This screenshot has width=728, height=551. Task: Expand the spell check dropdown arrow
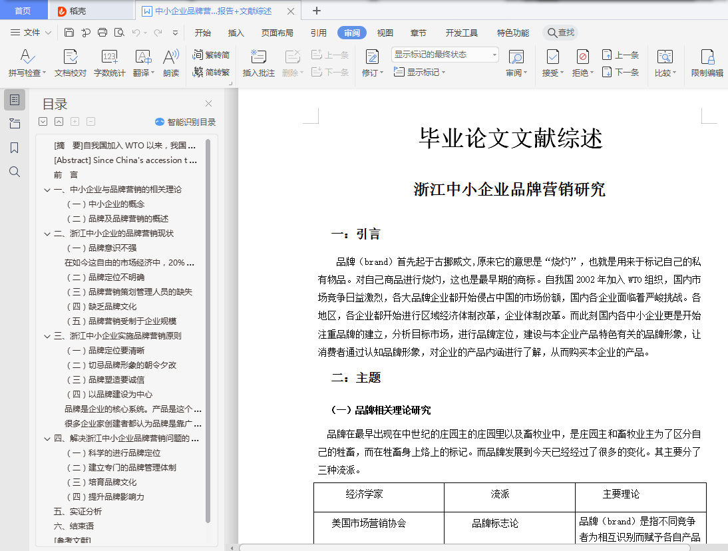click(x=45, y=73)
